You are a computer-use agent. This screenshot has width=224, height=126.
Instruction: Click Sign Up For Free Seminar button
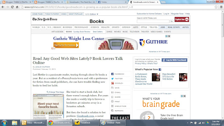pyautogui.click(x=66, y=45)
